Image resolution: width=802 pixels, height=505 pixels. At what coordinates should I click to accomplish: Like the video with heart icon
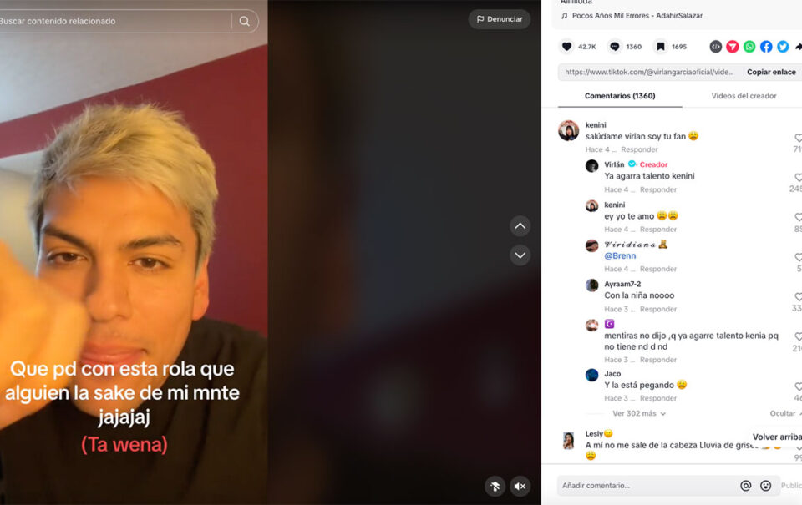click(566, 47)
